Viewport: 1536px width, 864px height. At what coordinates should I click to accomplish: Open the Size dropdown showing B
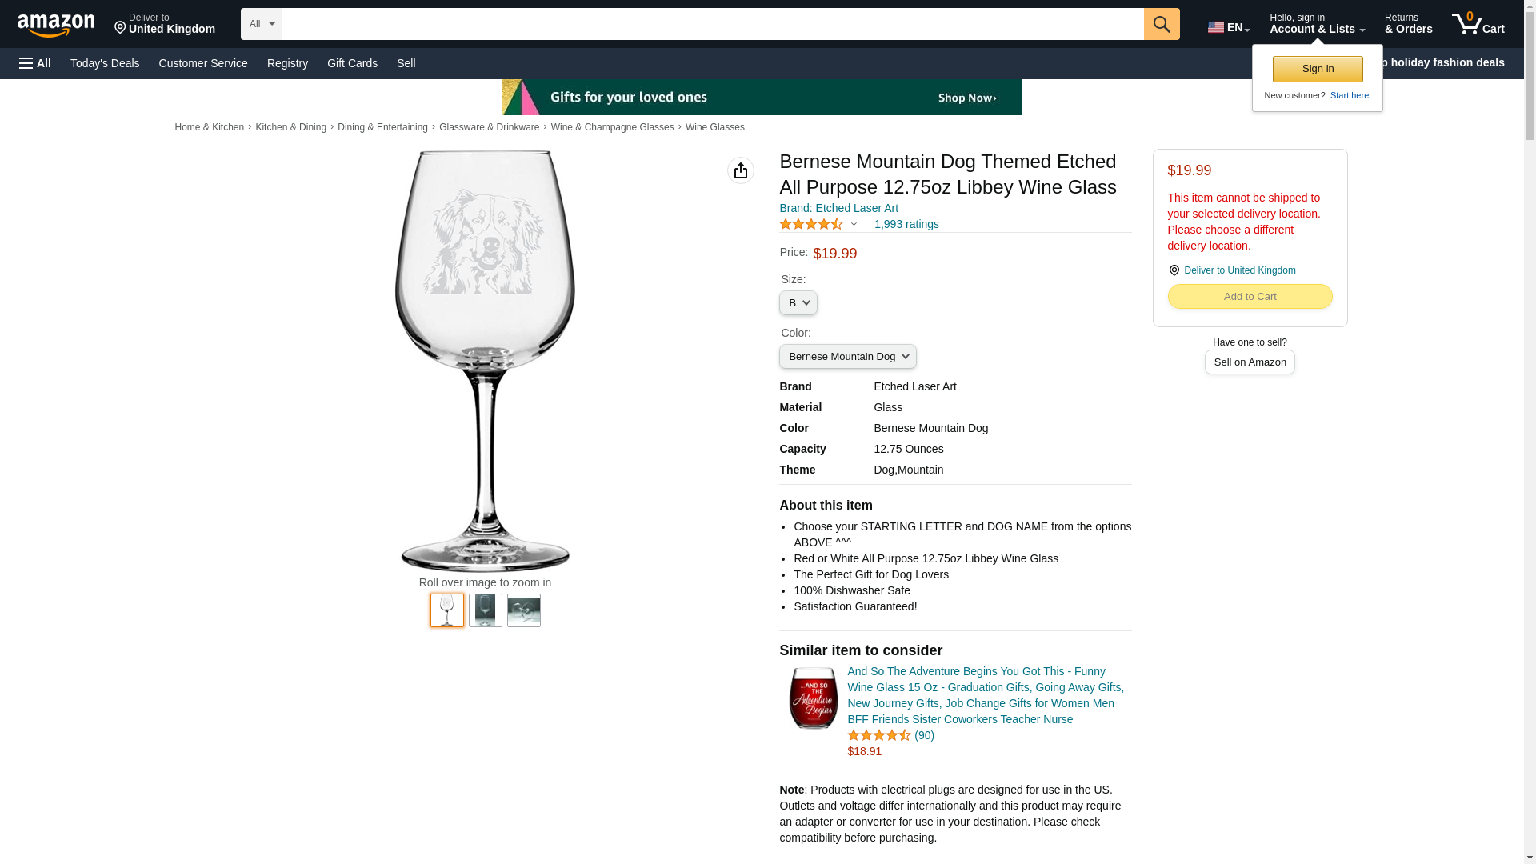pyautogui.click(x=798, y=302)
